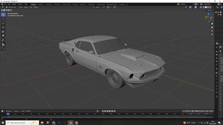The height and width of the screenshot is (125, 223).
Task: Select the Move tool
Action: (x=3, y=23)
